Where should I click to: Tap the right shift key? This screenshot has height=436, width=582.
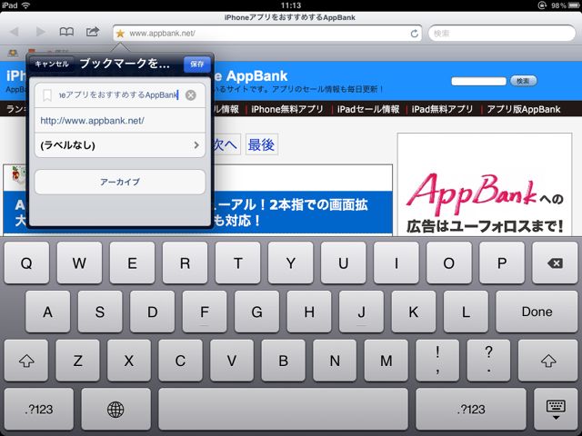pos(548,361)
